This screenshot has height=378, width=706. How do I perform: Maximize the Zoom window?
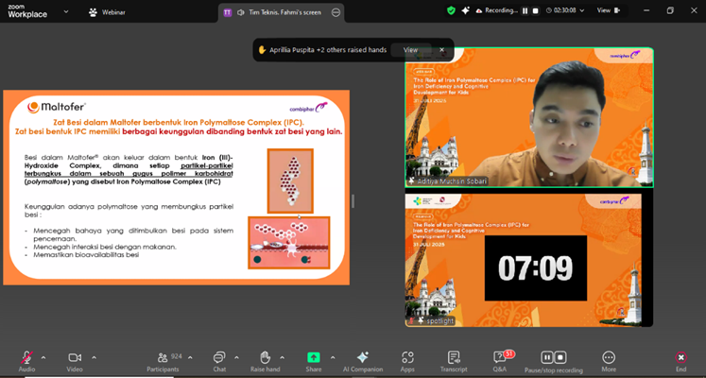pyautogui.click(x=670, y=10)
